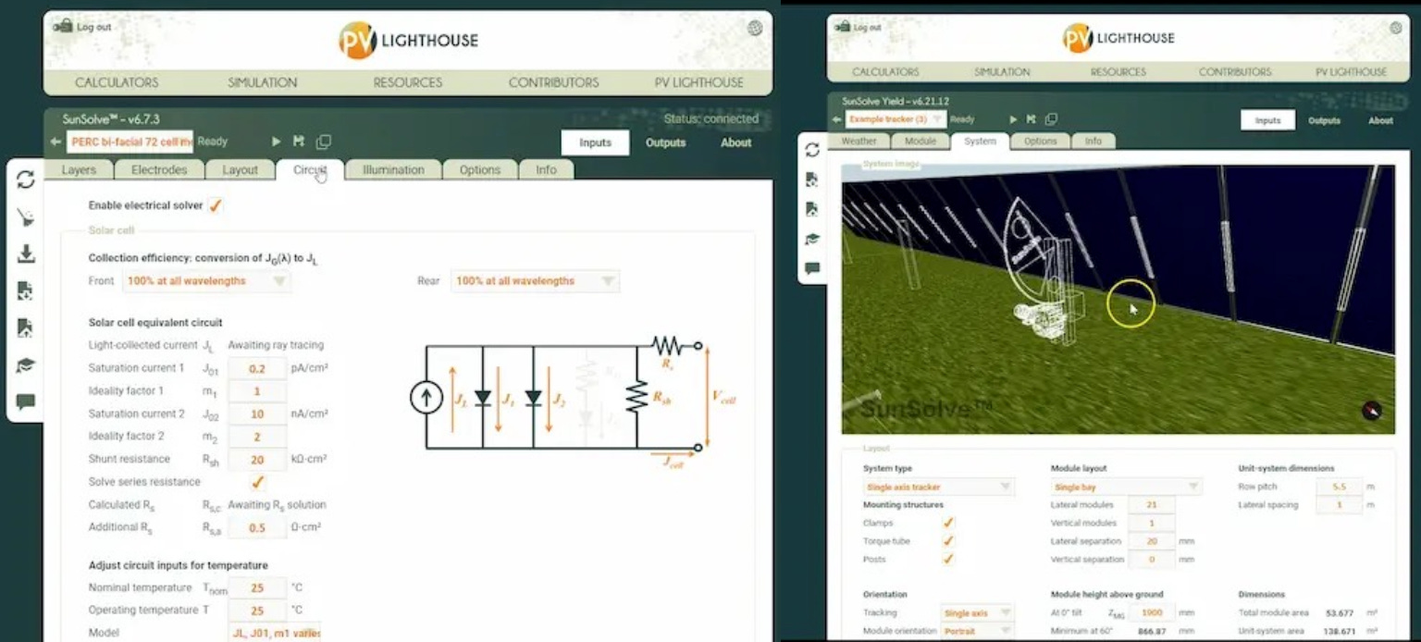Click the refresh icon in SunSolve left sidebar
This screenshot has height=642, width=1421.
(x=25, y=179)
